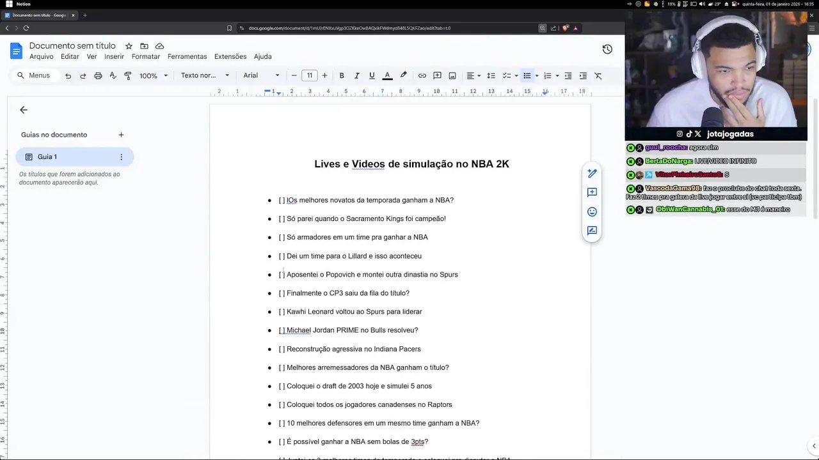Move document using the folder icon
819x460 pixels.
coord(144,46)
